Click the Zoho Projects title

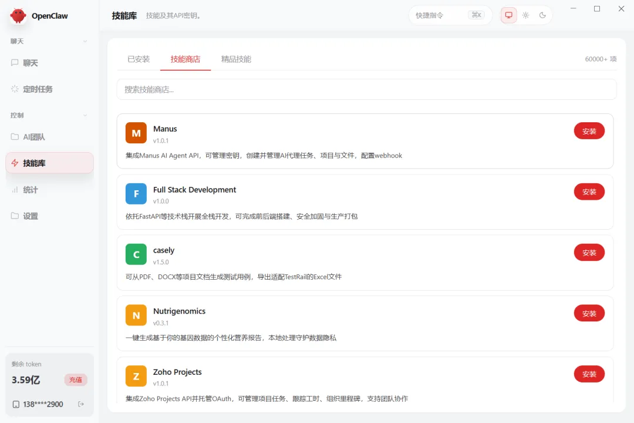[177, 372]
